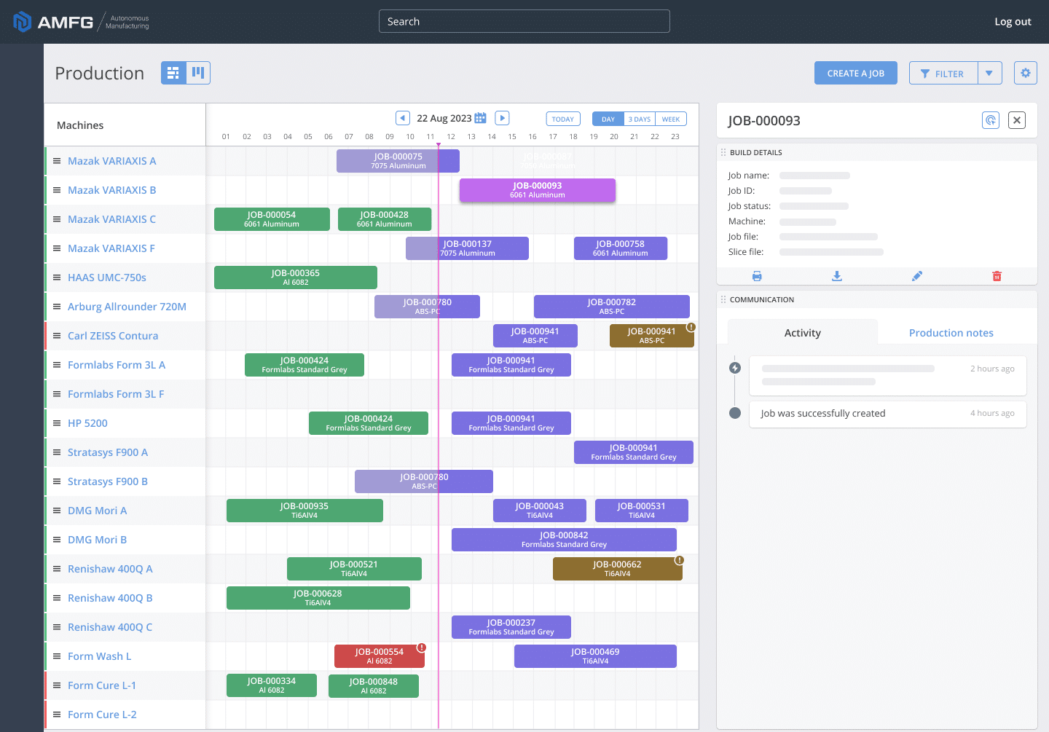This screenshot has height=732, width=1049.
Task: Click CREATE A JOB button
Action: [x=856, y=73]
